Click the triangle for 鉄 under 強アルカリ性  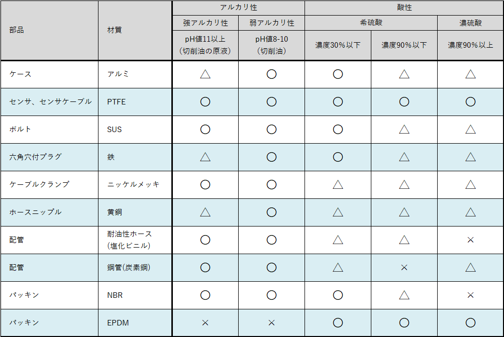point(205,157)
